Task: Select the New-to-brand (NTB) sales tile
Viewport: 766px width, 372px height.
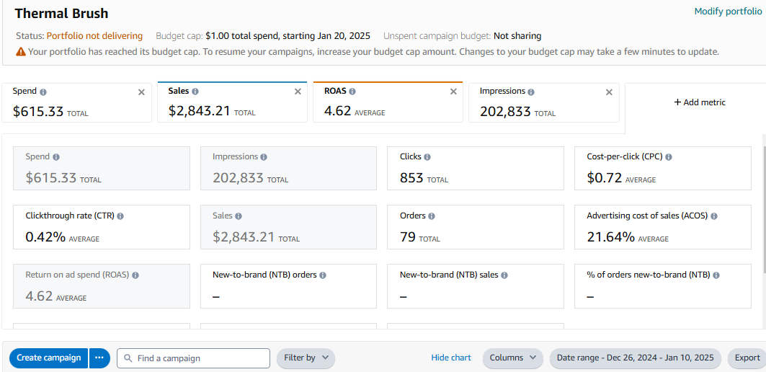Action: pyautogui.click(x=476, y=286)
